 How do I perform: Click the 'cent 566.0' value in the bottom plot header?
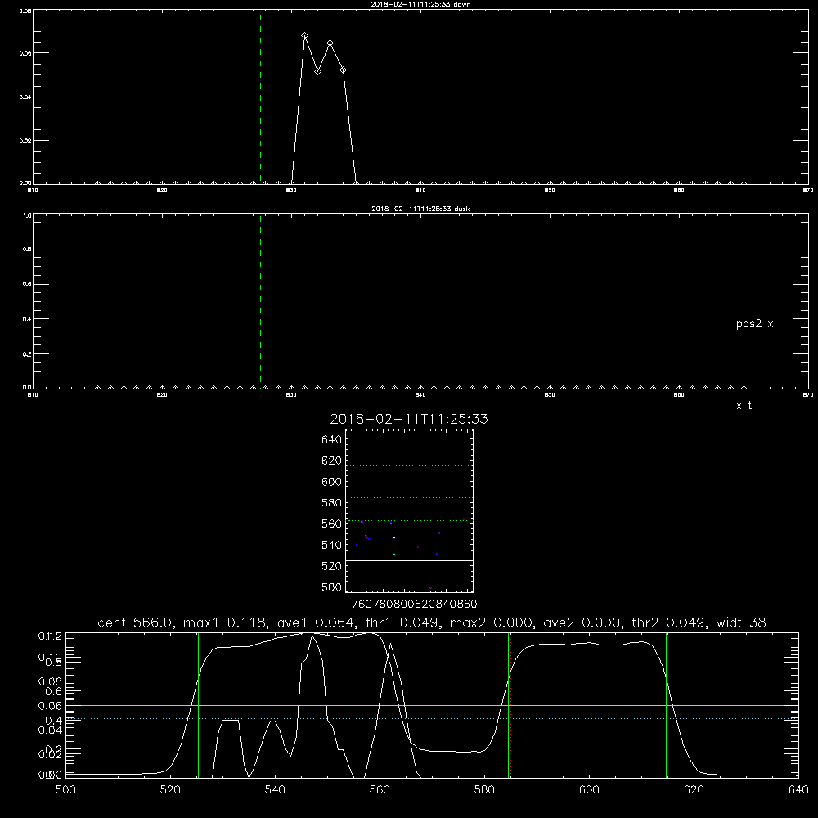pyautogui.click(x=134, y=622)
